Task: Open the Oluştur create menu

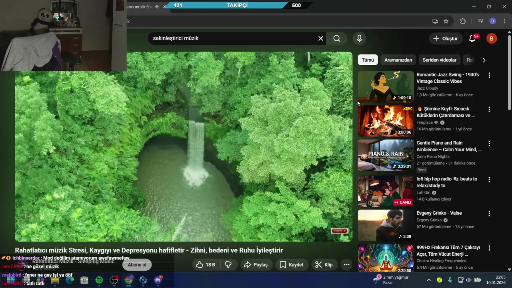Action: pos(445,38)
